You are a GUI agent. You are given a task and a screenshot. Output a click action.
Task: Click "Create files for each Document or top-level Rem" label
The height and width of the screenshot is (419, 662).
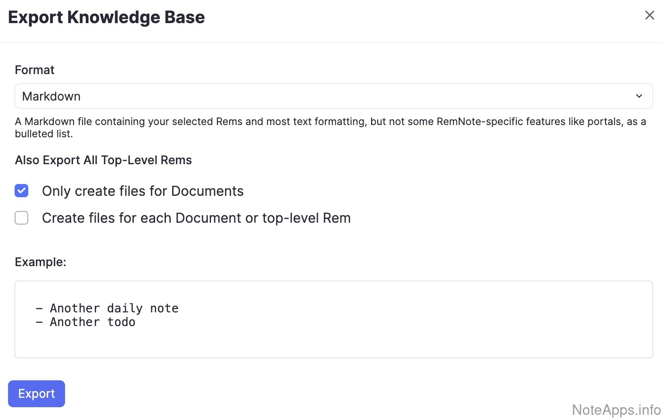click(x=196, y=218)
